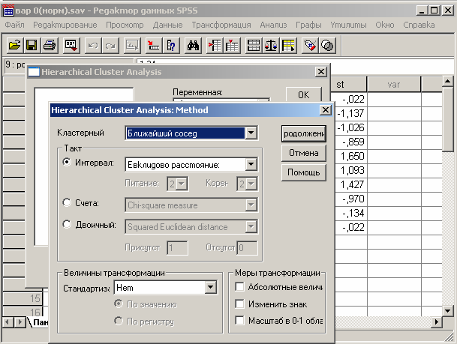This screenshot has height=344, width=457.
Task: Click vertical scrollbar up arrow in data editor
Action: 447,82
